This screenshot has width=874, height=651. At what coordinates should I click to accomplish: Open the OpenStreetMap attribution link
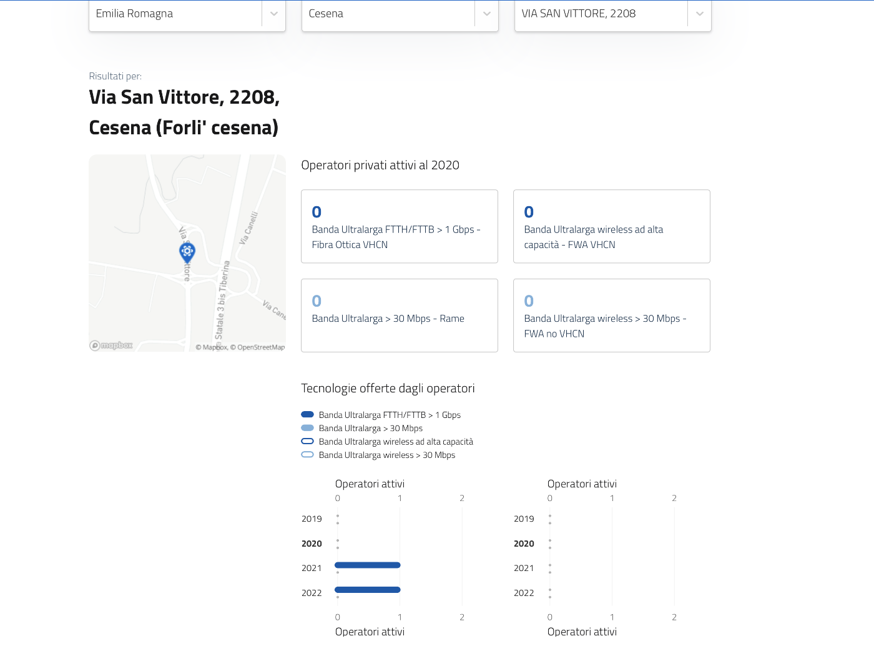point(260,347)
